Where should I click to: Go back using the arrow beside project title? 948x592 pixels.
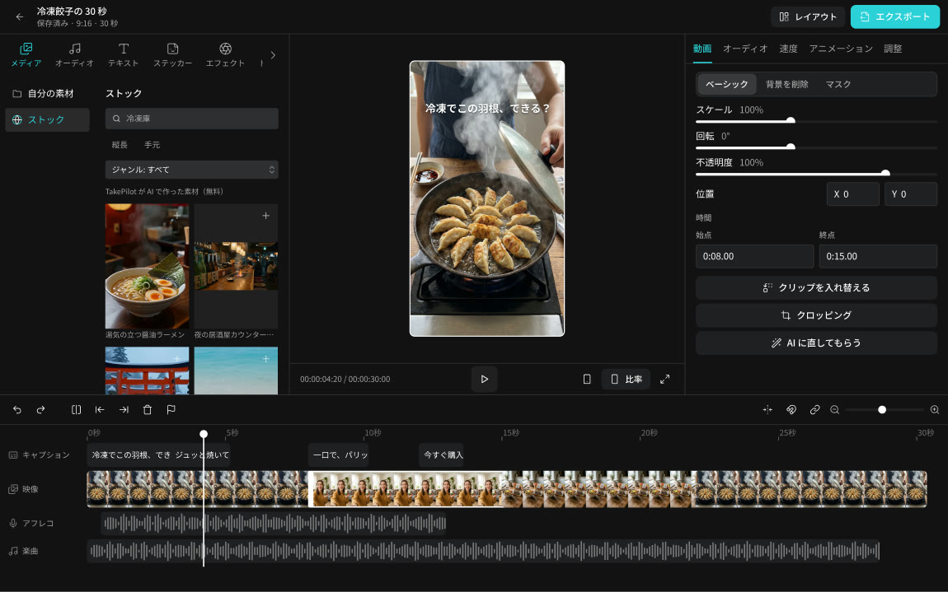pyautogui.click(x=19, y=17)
